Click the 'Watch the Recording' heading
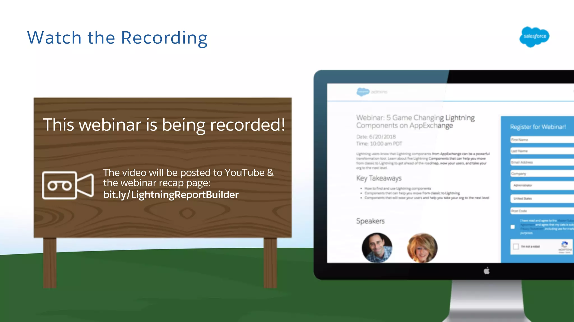Image resolution: width=574 pixels, height=322 pixels. coord(117,38)
